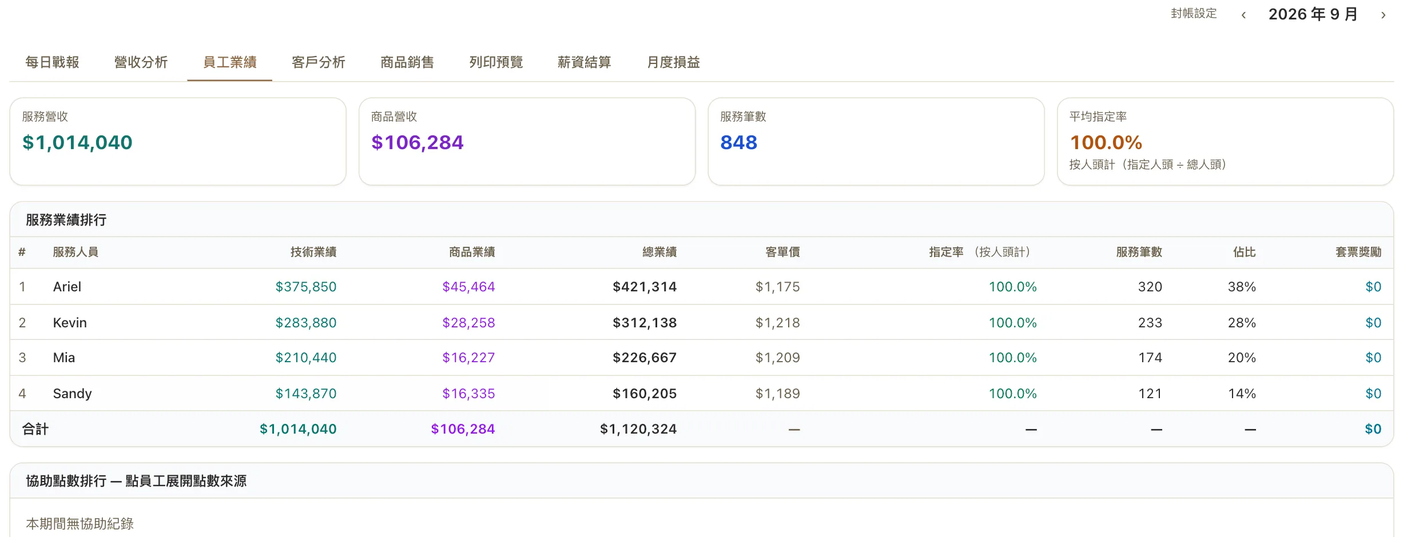
Task: Click the 服務業績排行 section title
Action: [x=66, y=220]
